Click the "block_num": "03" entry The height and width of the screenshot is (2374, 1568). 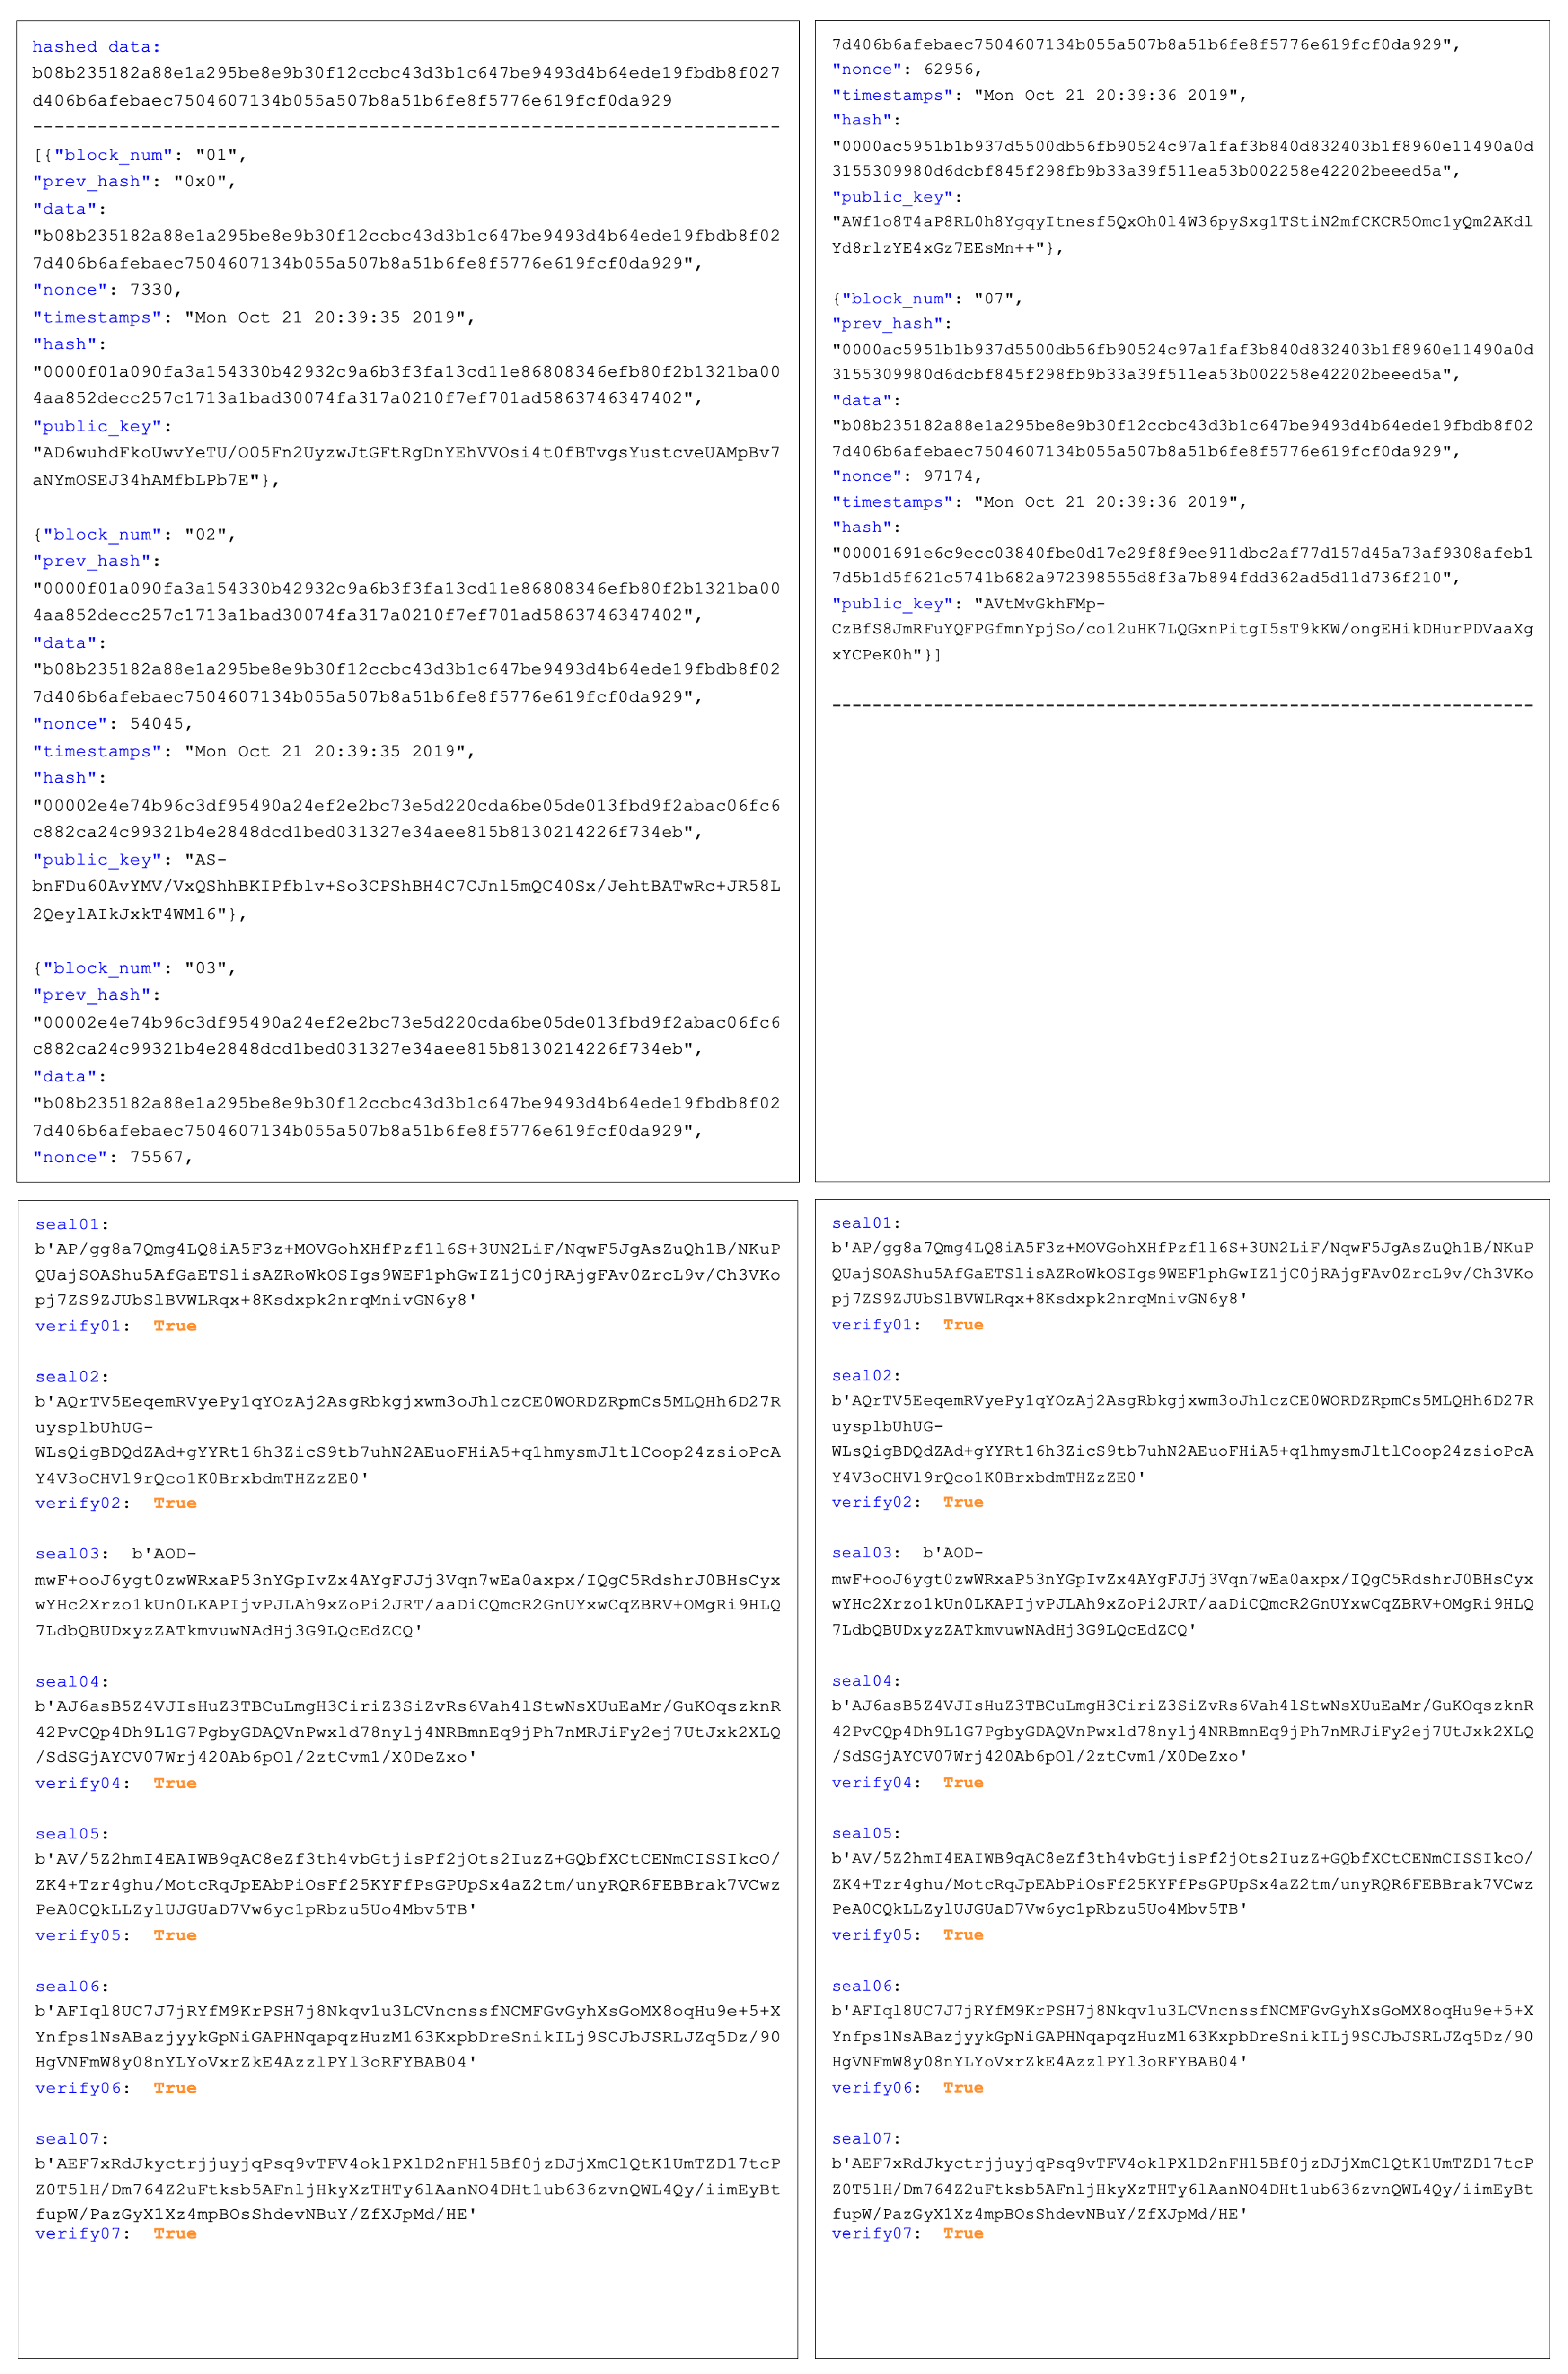click(x=134, y=968)
